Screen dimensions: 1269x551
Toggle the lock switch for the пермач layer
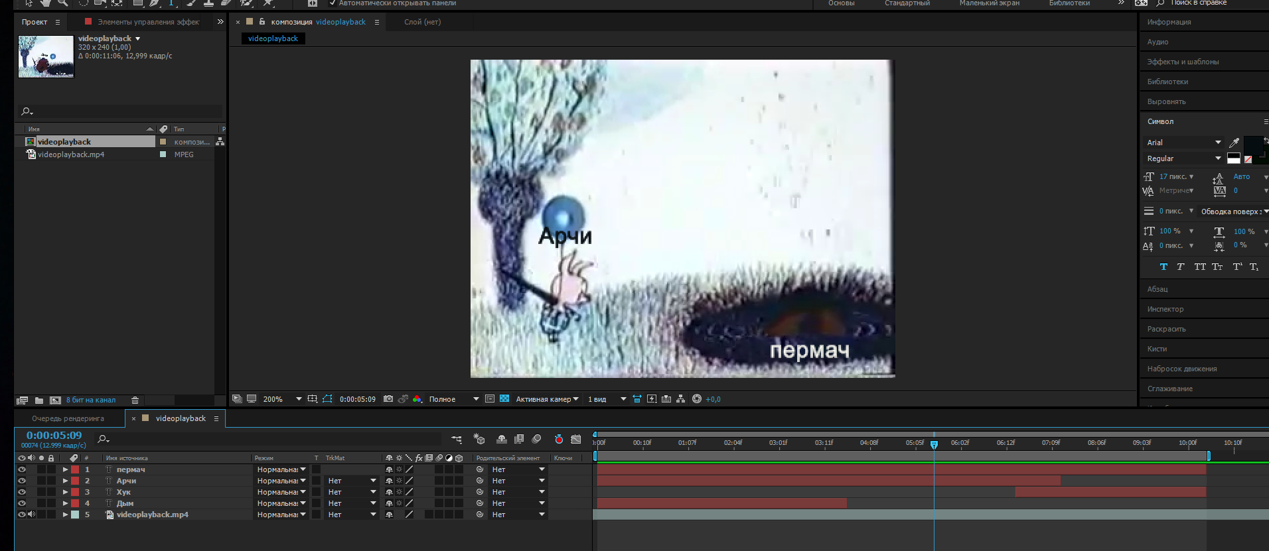tap(51, 469)
